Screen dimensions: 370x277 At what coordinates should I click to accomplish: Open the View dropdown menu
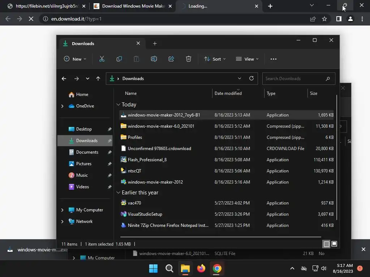coord(247,59)
